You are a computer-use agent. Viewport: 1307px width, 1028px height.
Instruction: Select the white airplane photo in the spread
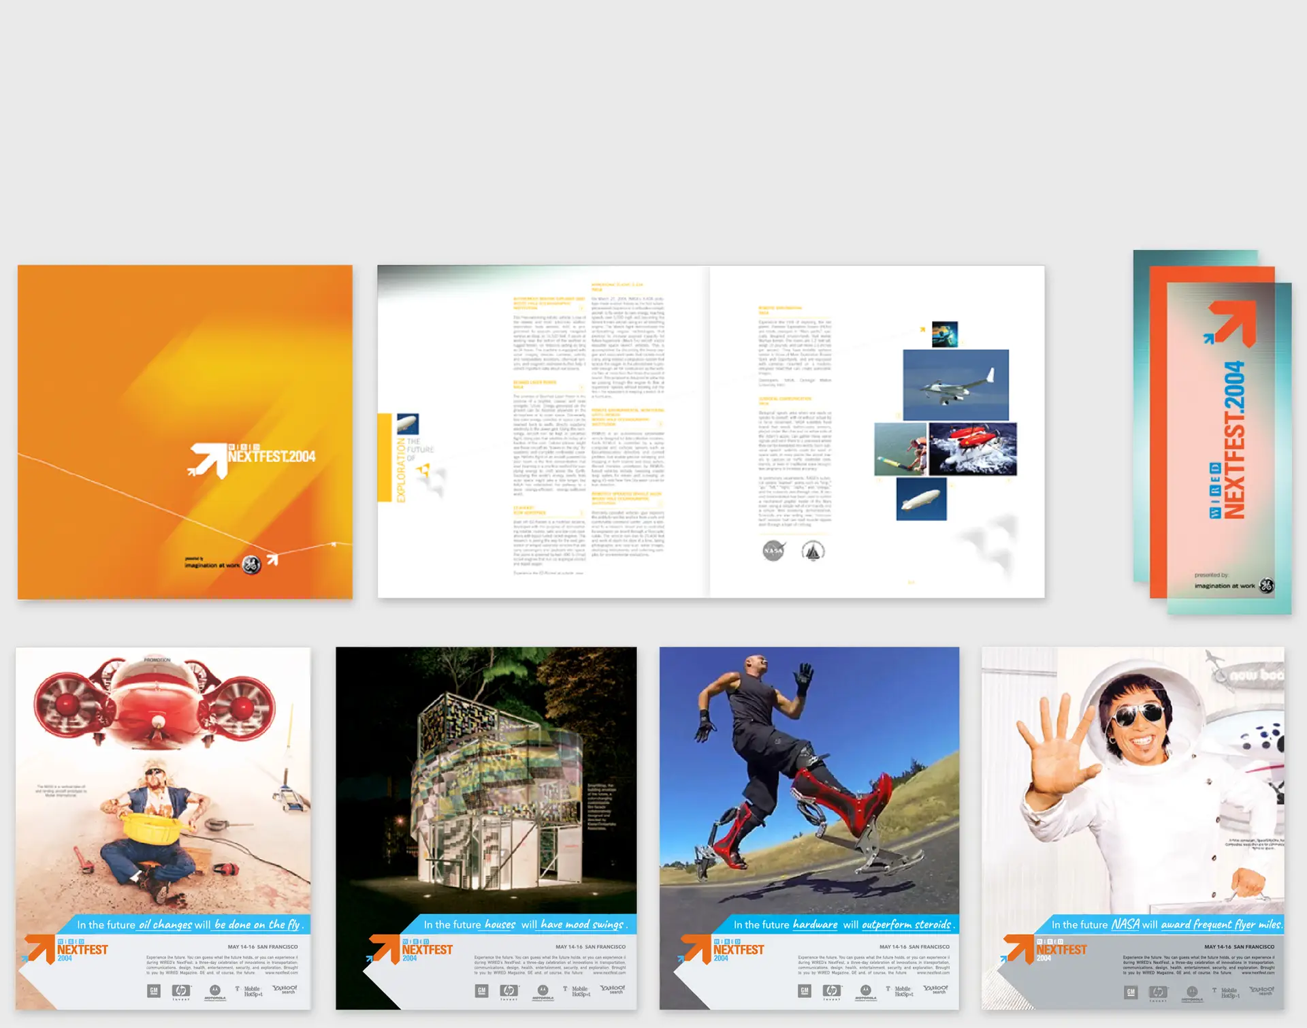point(956,385)
